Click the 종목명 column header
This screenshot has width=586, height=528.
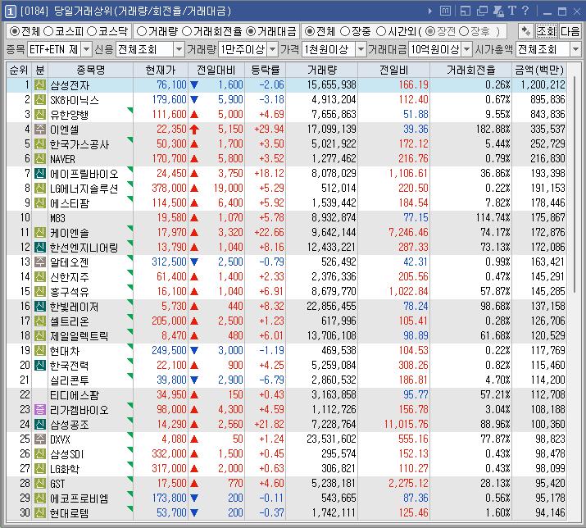click(90, 70)
